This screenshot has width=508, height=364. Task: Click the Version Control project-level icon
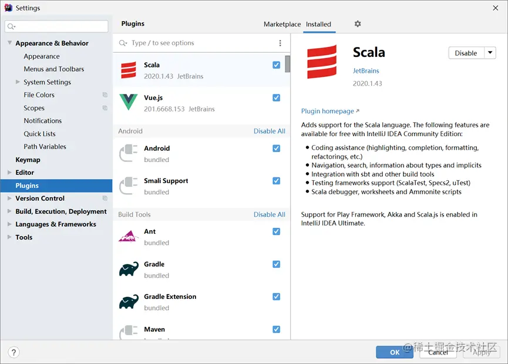click(x=105, y=198)
